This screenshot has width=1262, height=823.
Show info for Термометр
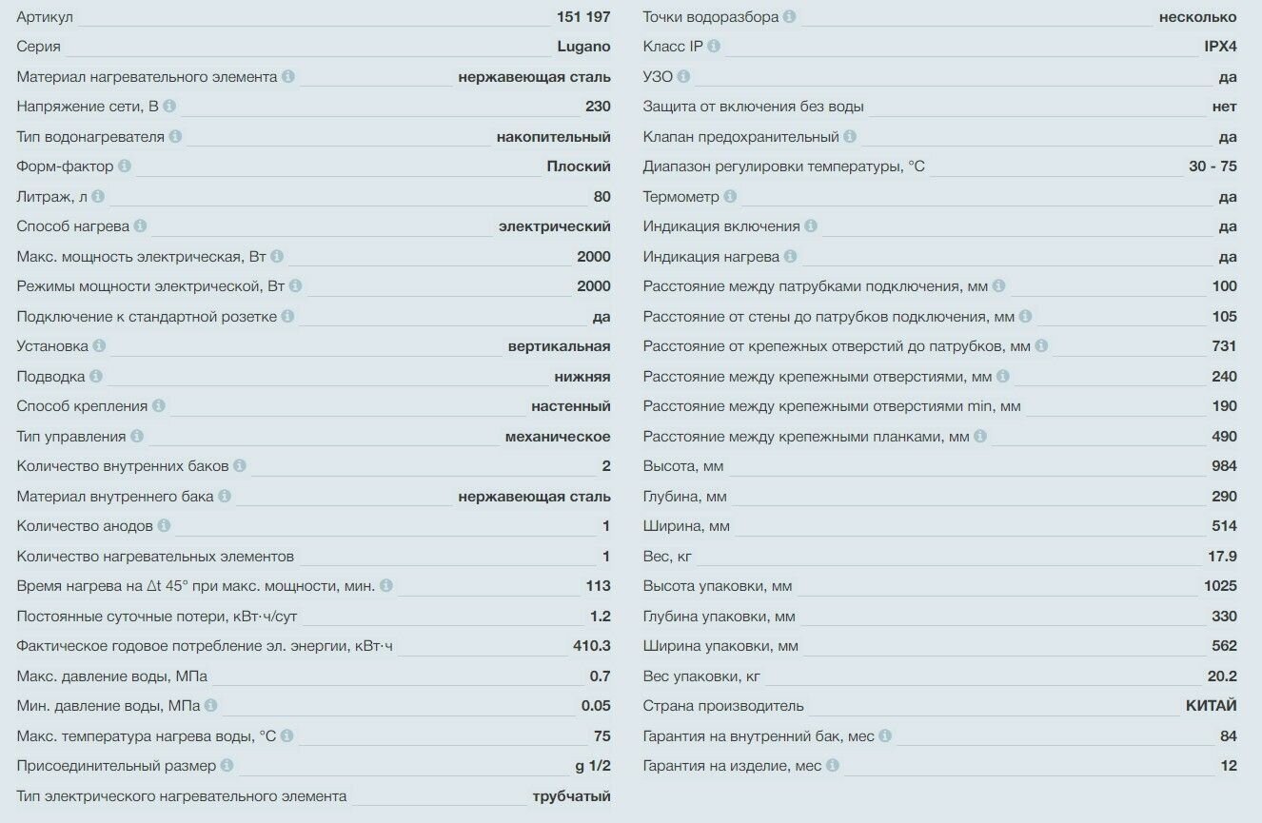(x=730, y=196)
